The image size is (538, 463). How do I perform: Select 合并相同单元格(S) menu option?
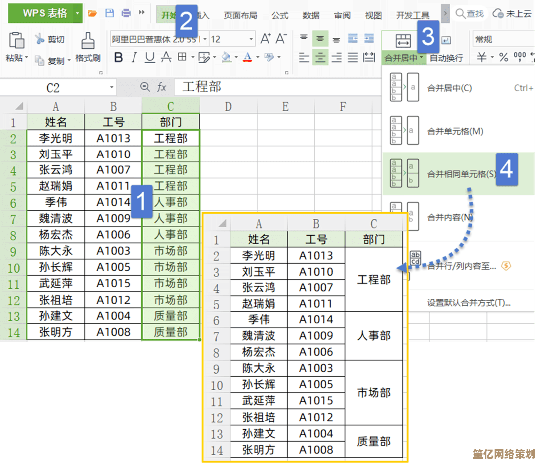point(461,174)
